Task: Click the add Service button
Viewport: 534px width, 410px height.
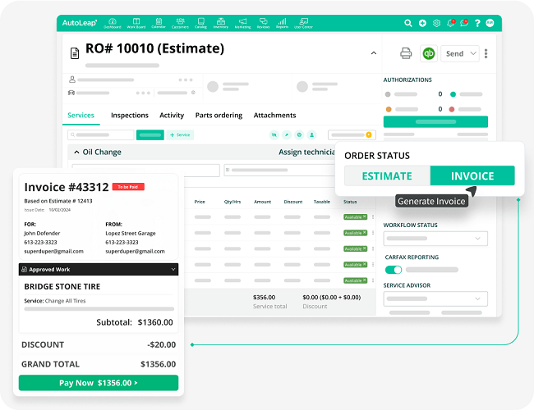Action: pos(181,134)
